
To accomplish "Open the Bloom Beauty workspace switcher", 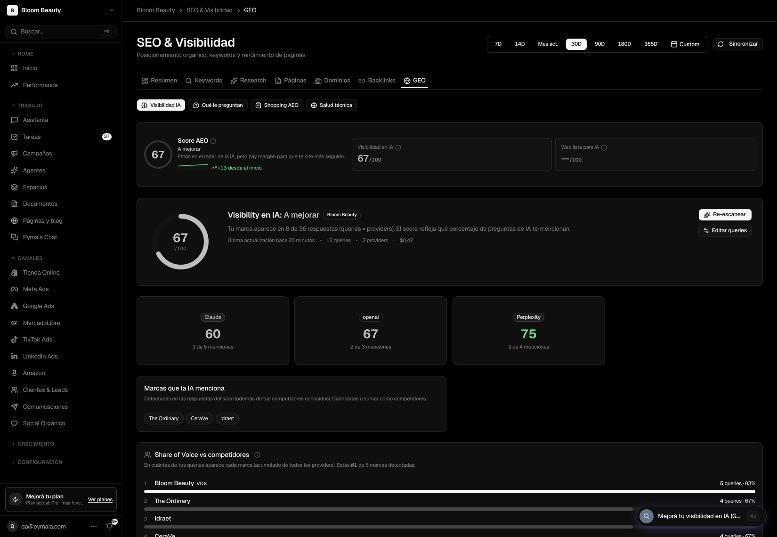I will click(x=61, y=10).
